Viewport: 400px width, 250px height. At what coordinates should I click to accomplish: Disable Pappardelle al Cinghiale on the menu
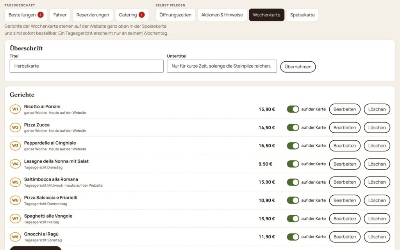tap(293, 146)
